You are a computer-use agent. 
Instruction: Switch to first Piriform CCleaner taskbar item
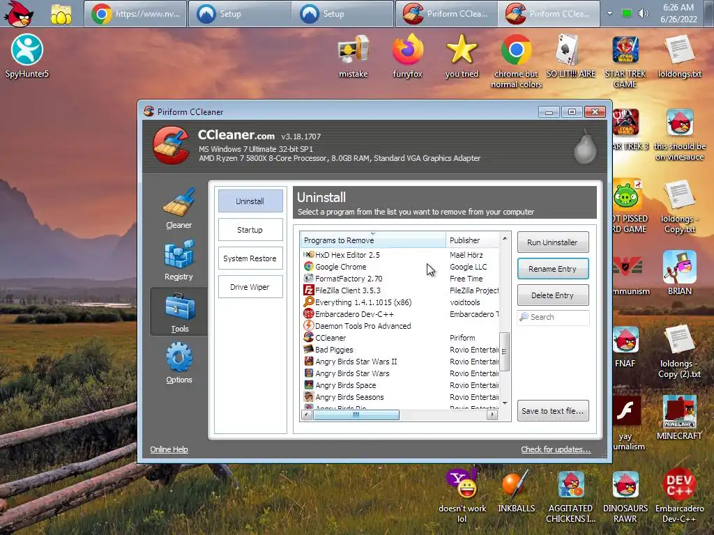(x=446, y=14)
